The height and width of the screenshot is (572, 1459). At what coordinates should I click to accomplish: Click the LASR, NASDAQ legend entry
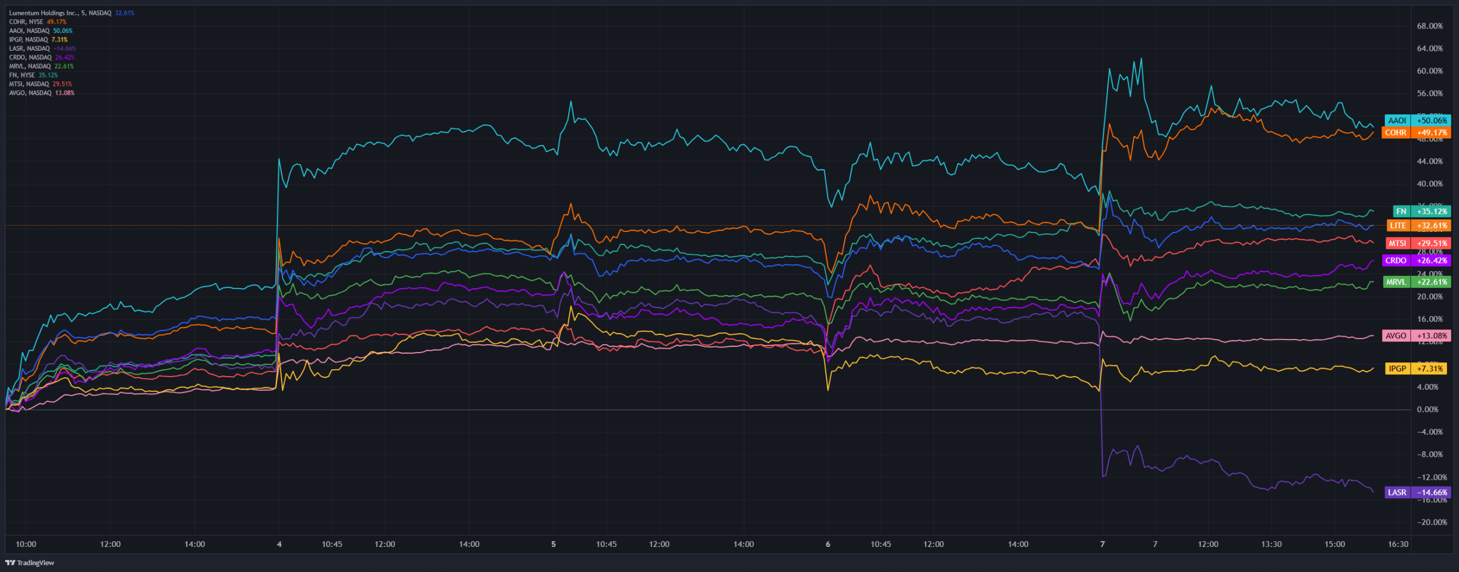[42, 48]
